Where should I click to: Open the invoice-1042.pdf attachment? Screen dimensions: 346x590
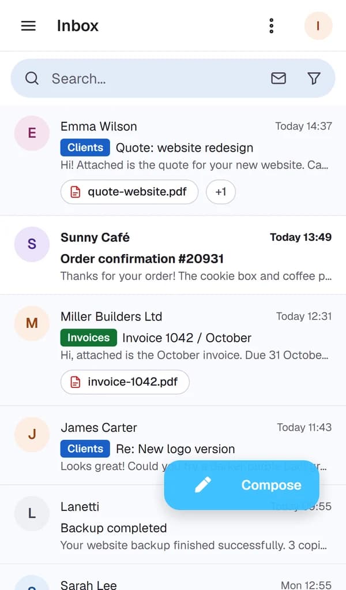tap(125, 382)
